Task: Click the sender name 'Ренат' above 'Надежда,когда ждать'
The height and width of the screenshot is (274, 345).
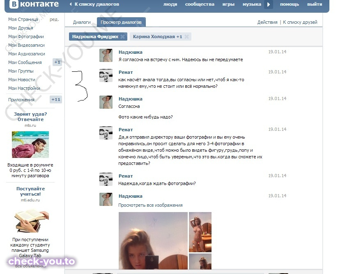Action: (126, 176)
